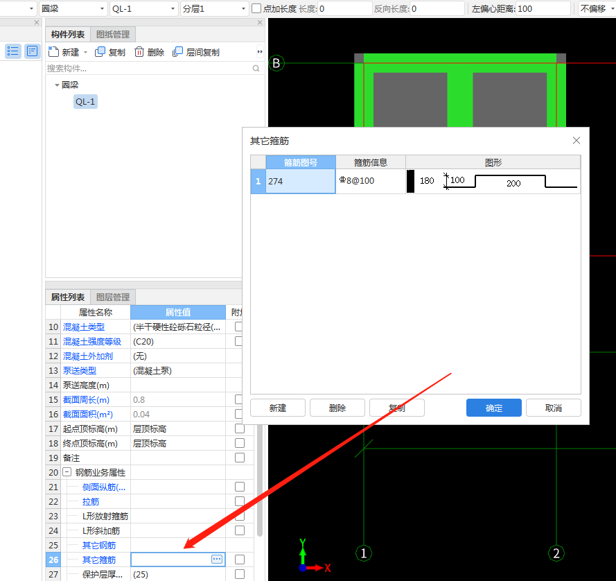
Task: Check the 附加 box for 侧面纵筋
Action: coord(239,487)
